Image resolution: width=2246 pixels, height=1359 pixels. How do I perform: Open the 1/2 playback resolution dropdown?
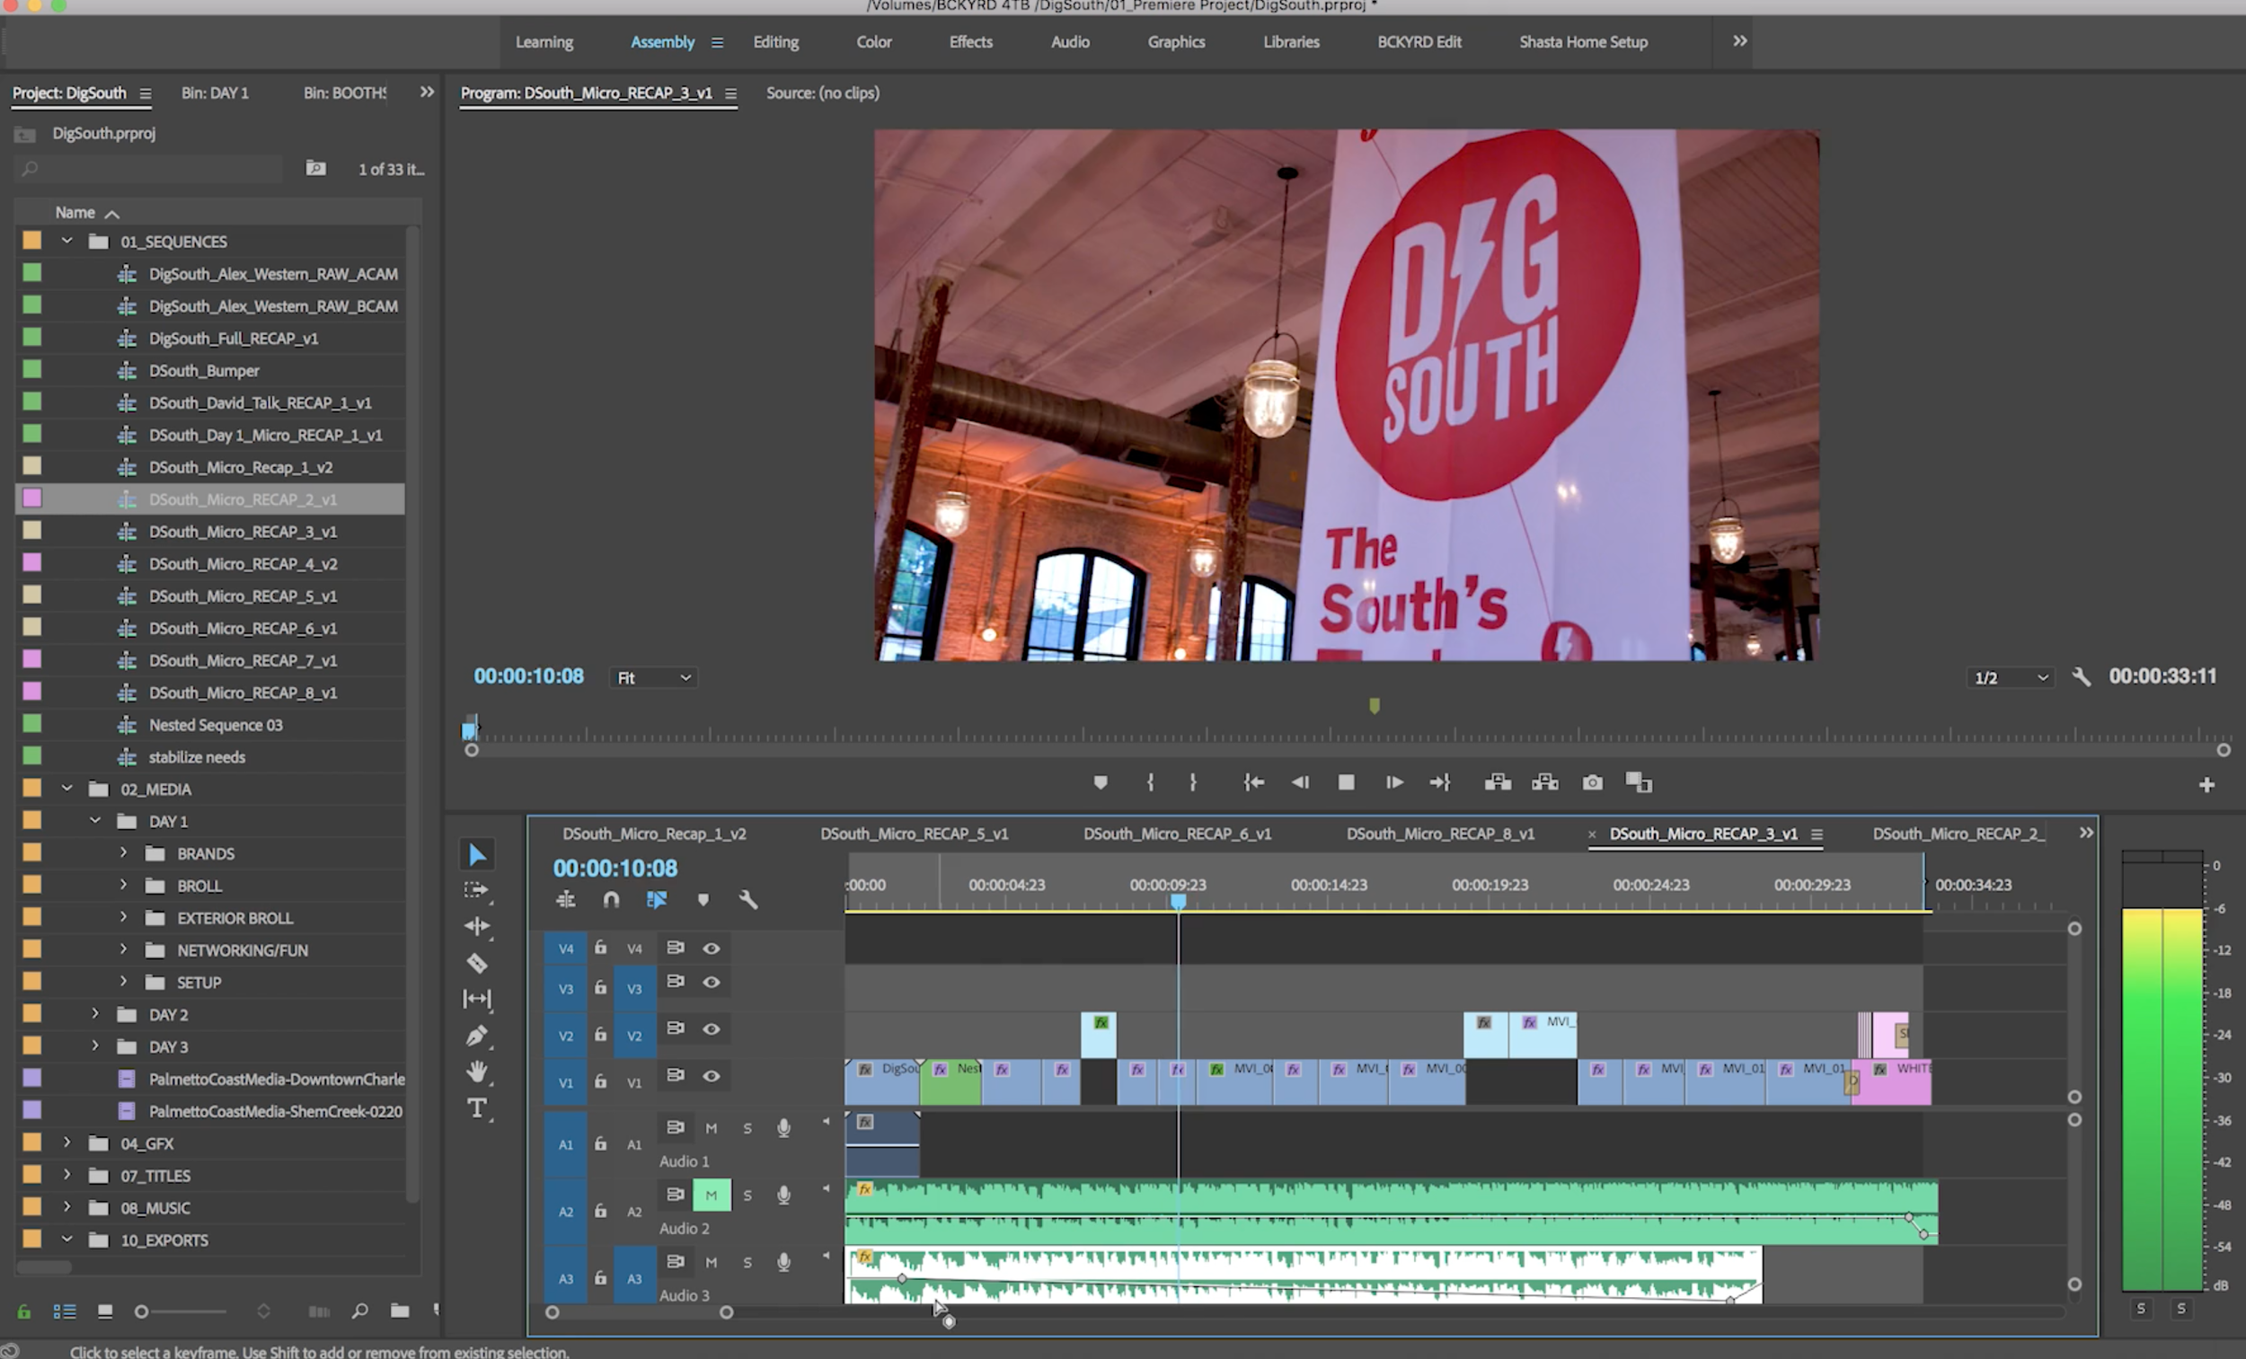tap(2010, 677)
